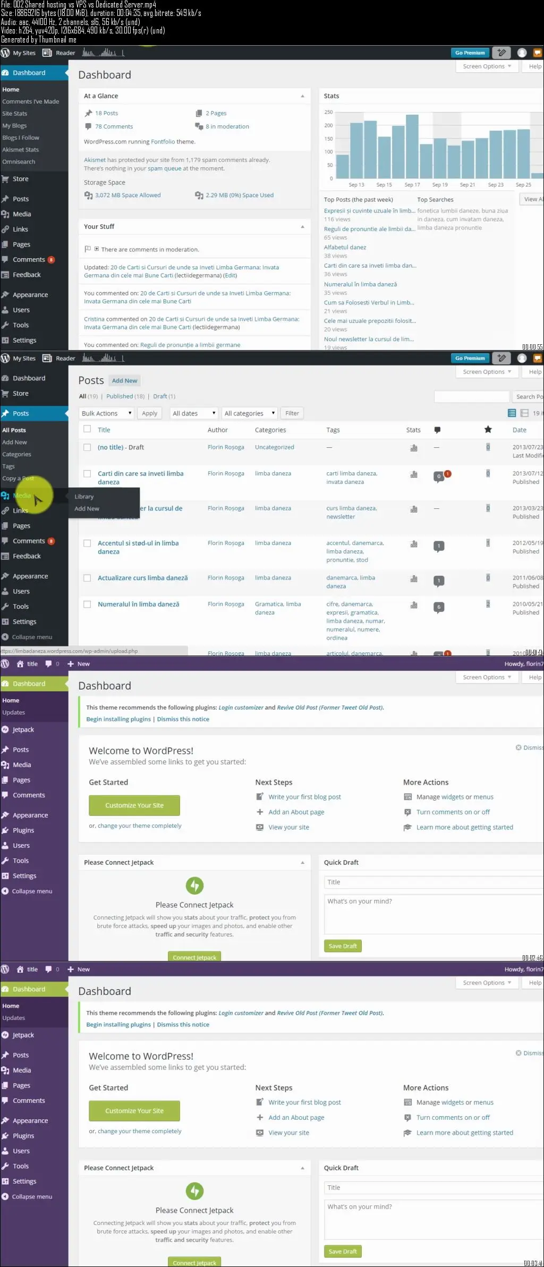Click the pages icon beside 2 Pages

(x=199, y=113)
